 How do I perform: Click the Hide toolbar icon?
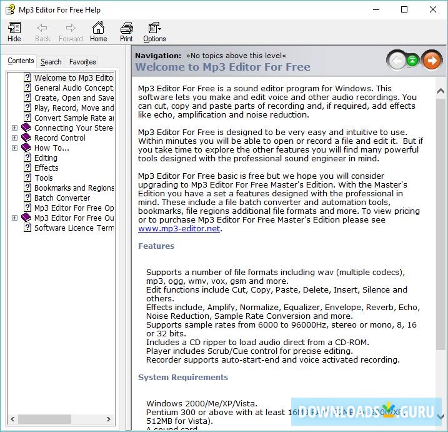coord(14,32)
